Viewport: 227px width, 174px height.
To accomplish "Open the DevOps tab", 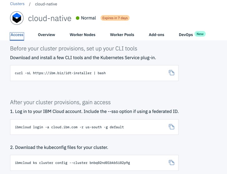I will pyautogui.click(x=186, y=35).
